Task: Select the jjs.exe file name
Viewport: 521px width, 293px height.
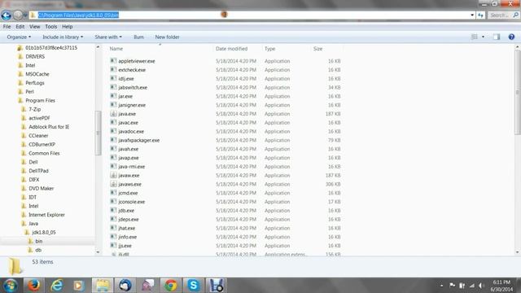Action: [125, 246]
